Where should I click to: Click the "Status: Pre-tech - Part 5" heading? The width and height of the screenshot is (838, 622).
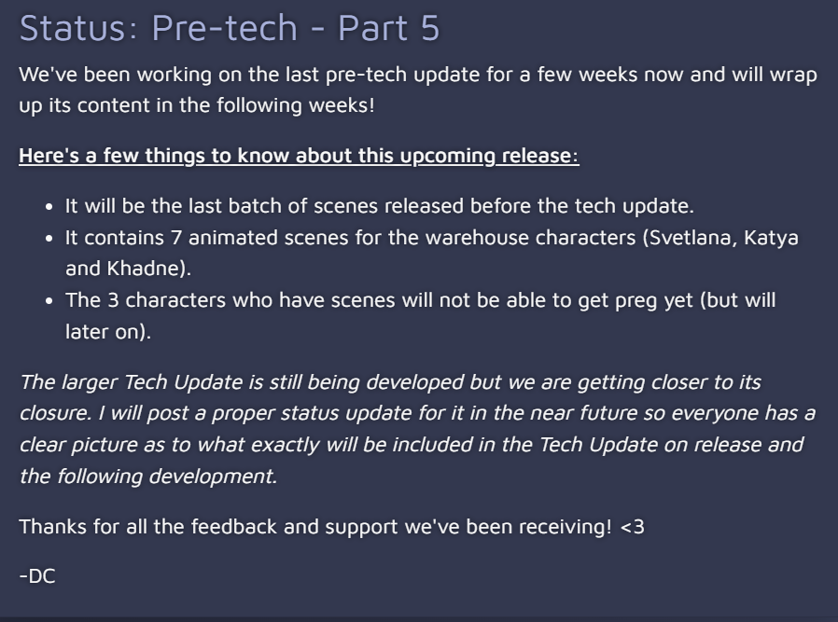(x=230, y=28)
